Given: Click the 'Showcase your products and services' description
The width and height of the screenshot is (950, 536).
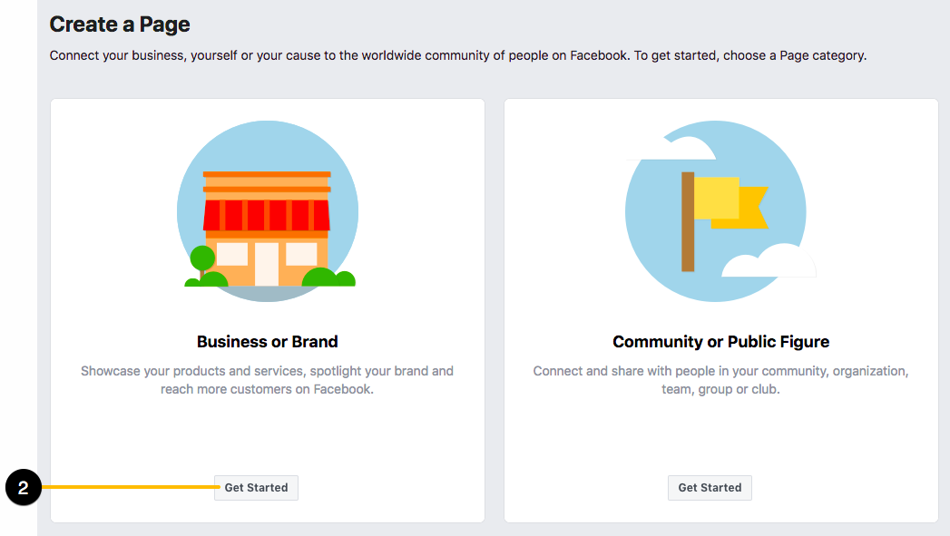Looking at the screenshot, I should point(267,380).
